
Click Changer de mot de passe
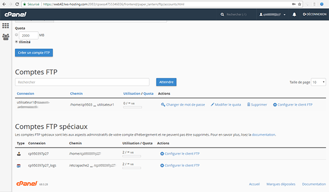pos(183,105)
